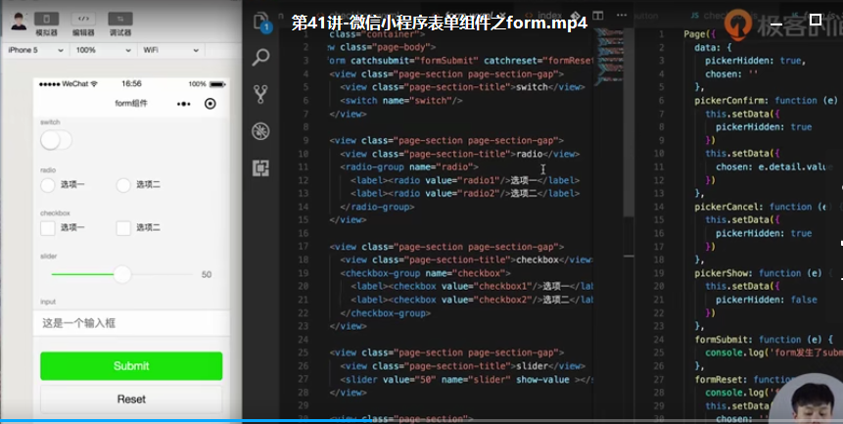Open the Search view magnifier icon

260,57
